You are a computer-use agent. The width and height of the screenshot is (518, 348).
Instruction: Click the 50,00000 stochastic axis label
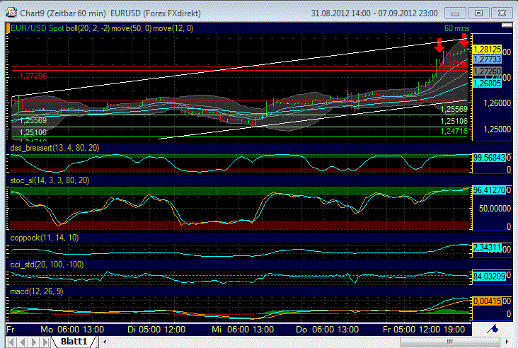[x=495, y=209]
